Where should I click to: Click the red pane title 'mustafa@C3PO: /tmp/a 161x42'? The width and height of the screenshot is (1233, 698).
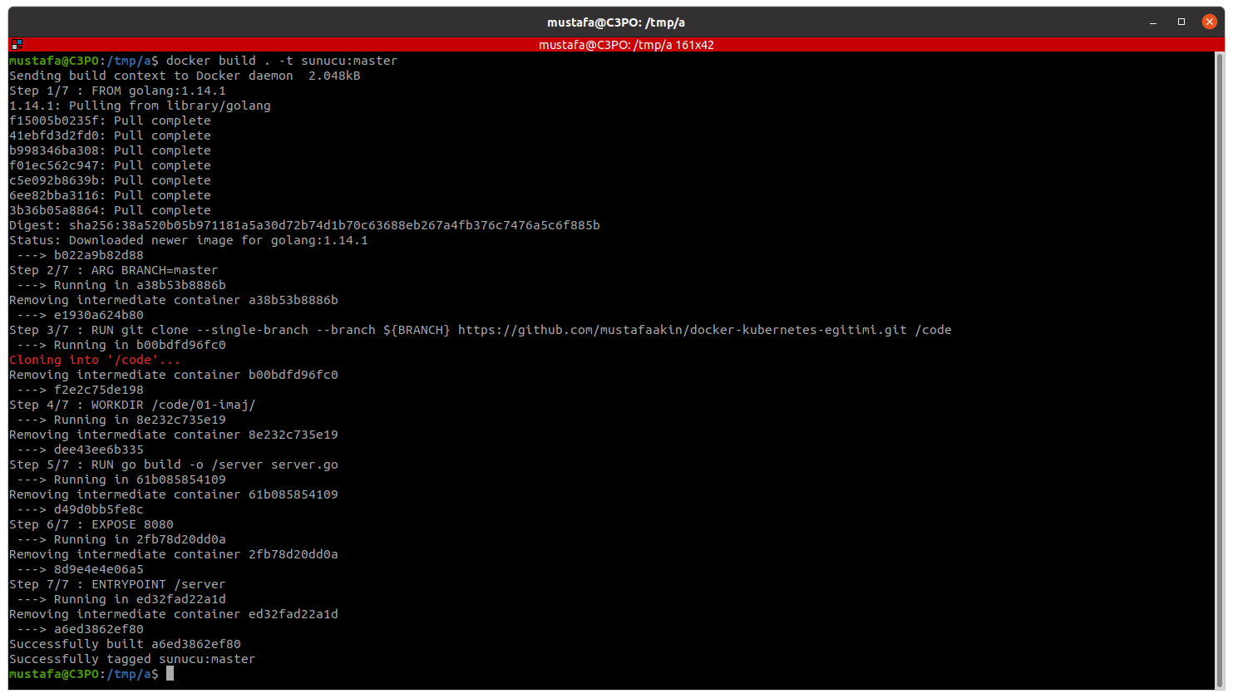click(626, 45)
